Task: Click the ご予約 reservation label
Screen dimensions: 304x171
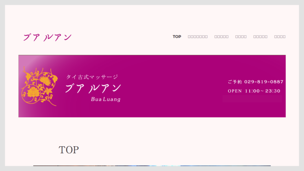Action: [235, 82]
